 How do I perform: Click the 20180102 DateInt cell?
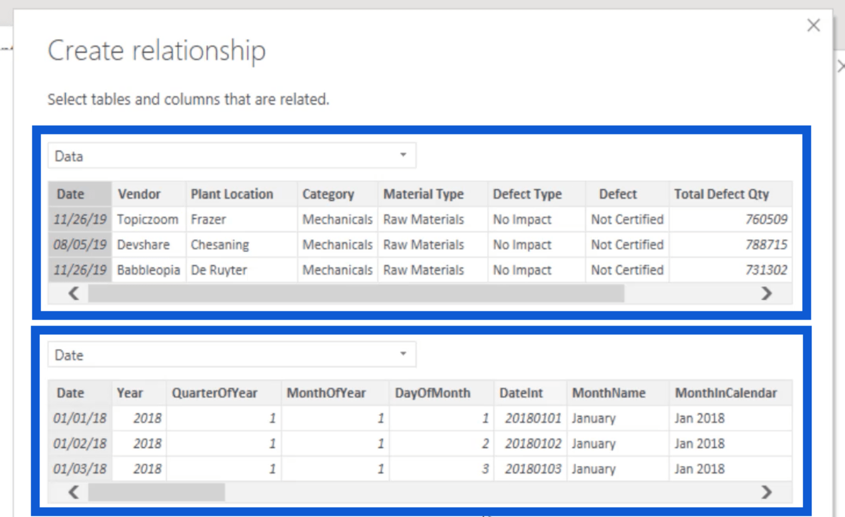[530, 444]
